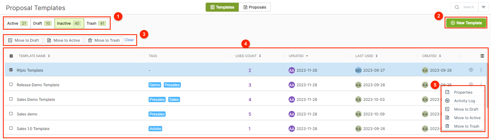The width and height of the screenshot is (491, 139).
Task: Click used count 3 for Release Demo Template
Action: pos(250,85)
